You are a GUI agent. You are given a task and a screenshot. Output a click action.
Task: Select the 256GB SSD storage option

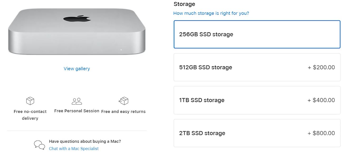click(257, 34)
